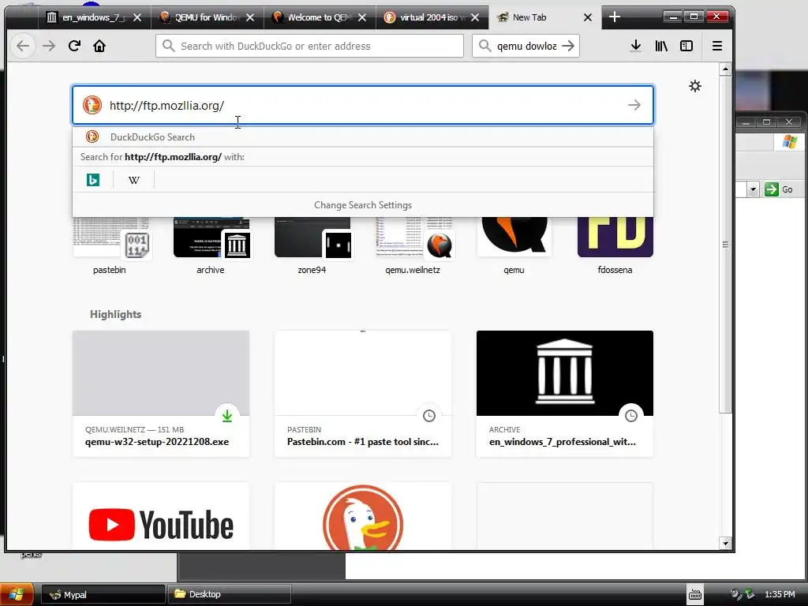Open new tab page settings gear

695,86
